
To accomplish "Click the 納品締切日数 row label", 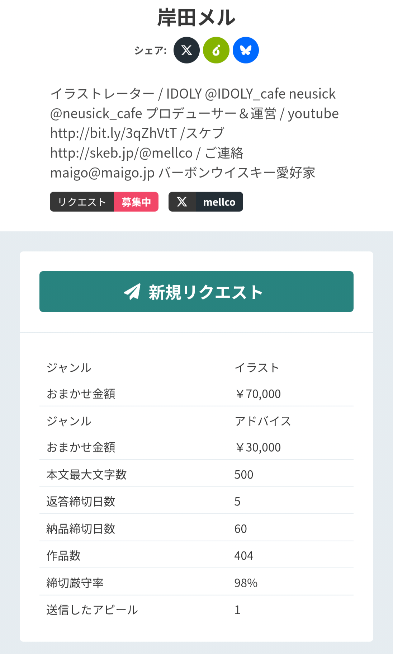I will [81, 529].
